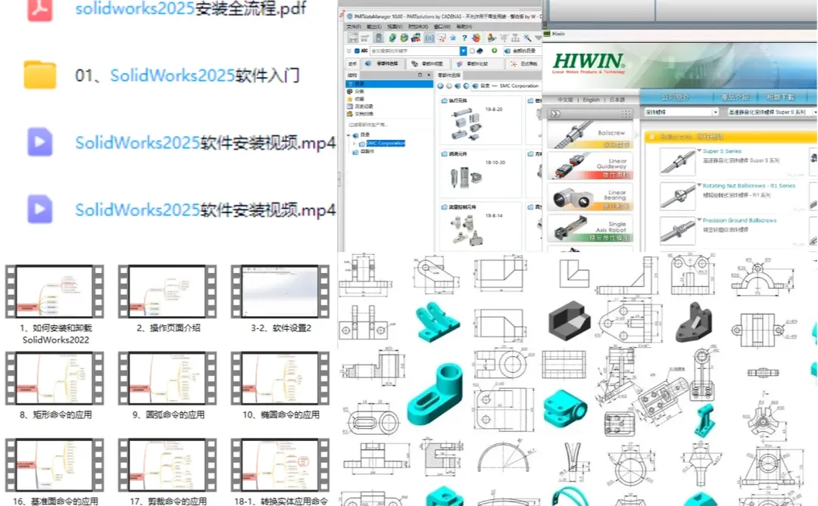The width and height of the screenshot is (818, 506).
Task: Switch Hiwin site language to 日本語
Action: click(x=617, y=100)
